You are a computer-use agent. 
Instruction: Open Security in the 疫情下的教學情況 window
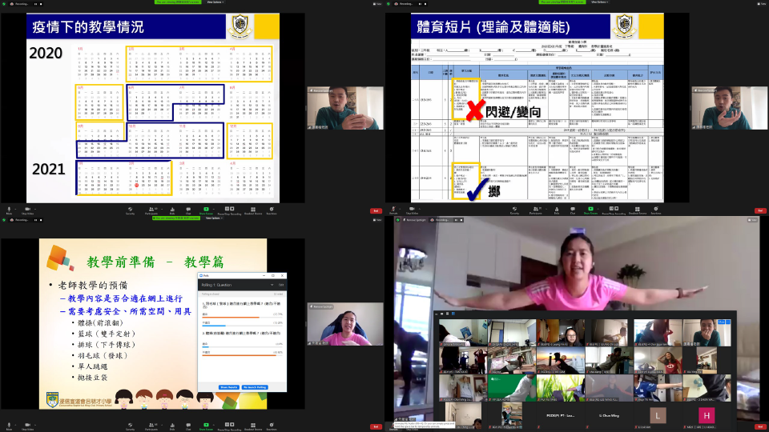130,210
